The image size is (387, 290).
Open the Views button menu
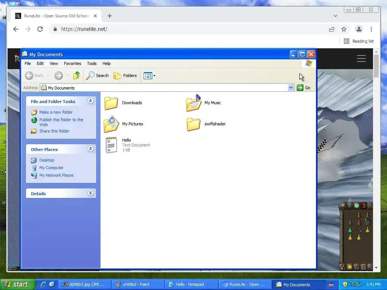pos(149,76)
